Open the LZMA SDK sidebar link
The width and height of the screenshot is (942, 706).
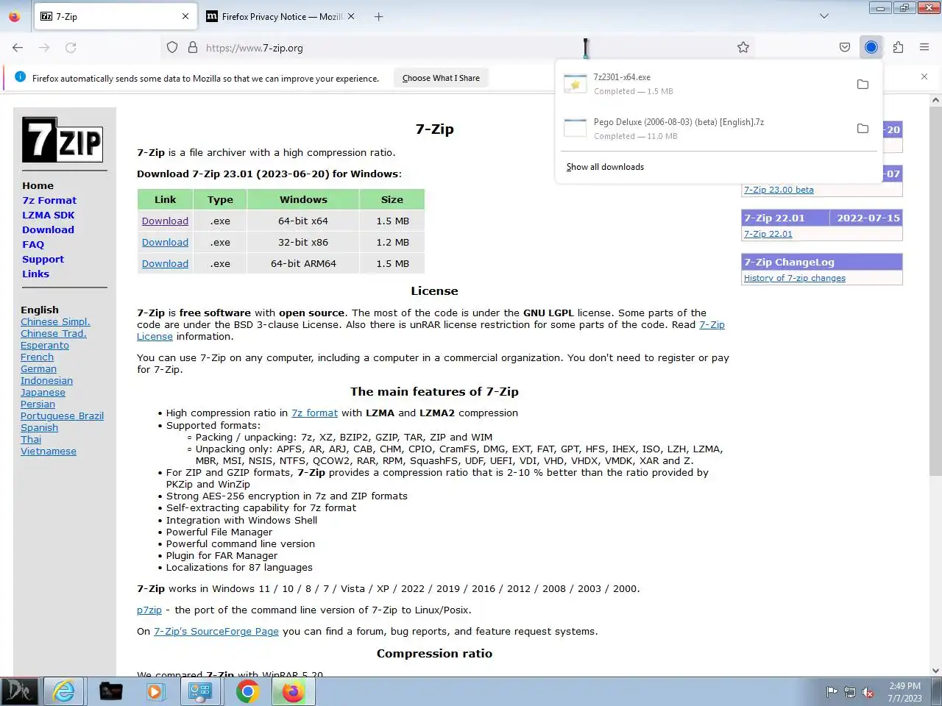(49, 215)
